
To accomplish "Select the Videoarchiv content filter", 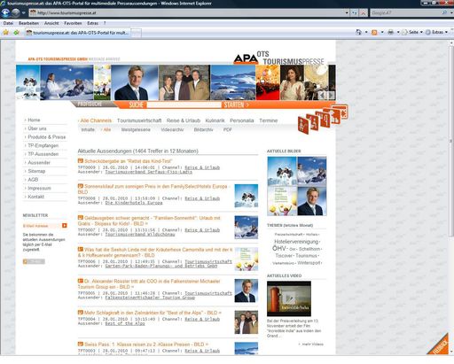I will (x=172, y=129).
